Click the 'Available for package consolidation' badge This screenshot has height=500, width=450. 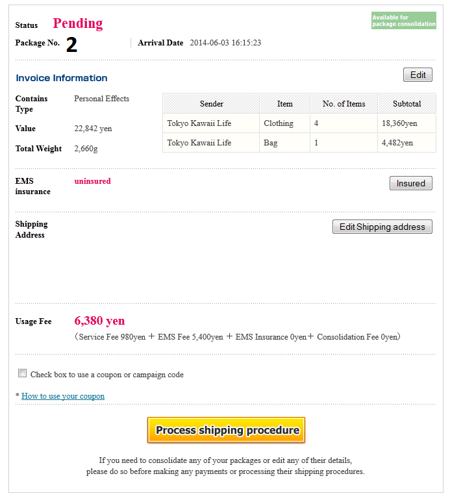coord(403,21)
